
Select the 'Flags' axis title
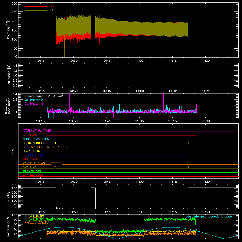tap(12, 151)
